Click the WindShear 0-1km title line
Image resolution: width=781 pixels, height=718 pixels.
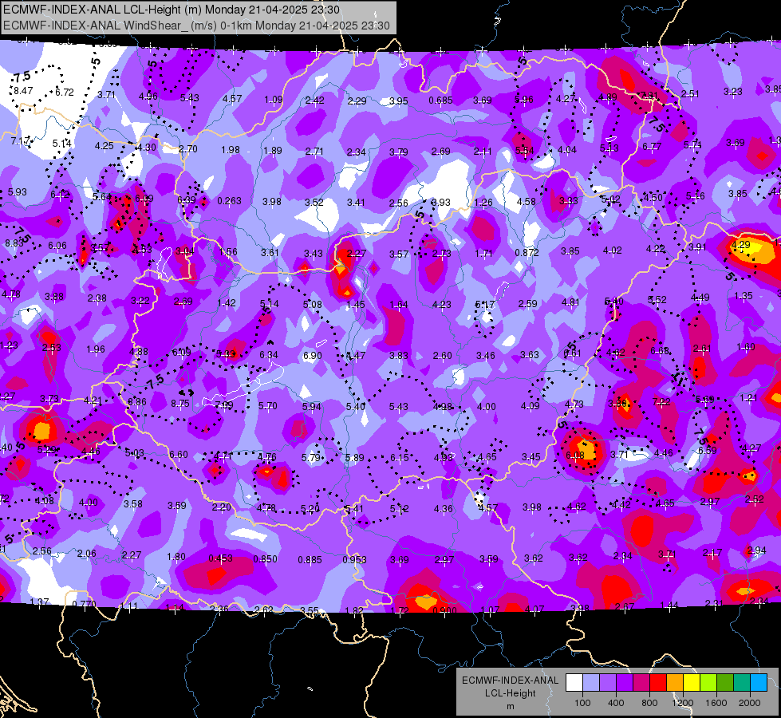point(196,26)
